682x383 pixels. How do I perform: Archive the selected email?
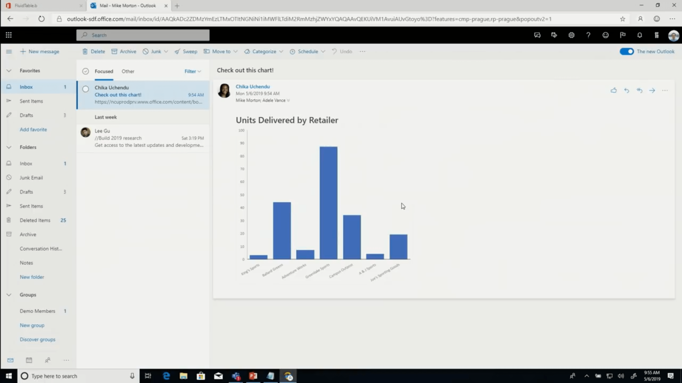coord(124,51)
